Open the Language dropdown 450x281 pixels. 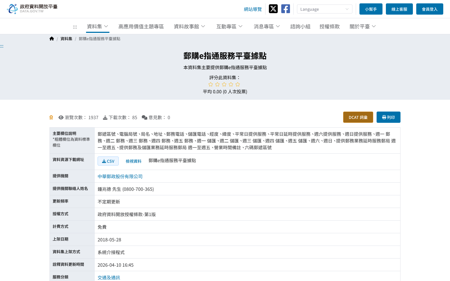coord(325,9)
